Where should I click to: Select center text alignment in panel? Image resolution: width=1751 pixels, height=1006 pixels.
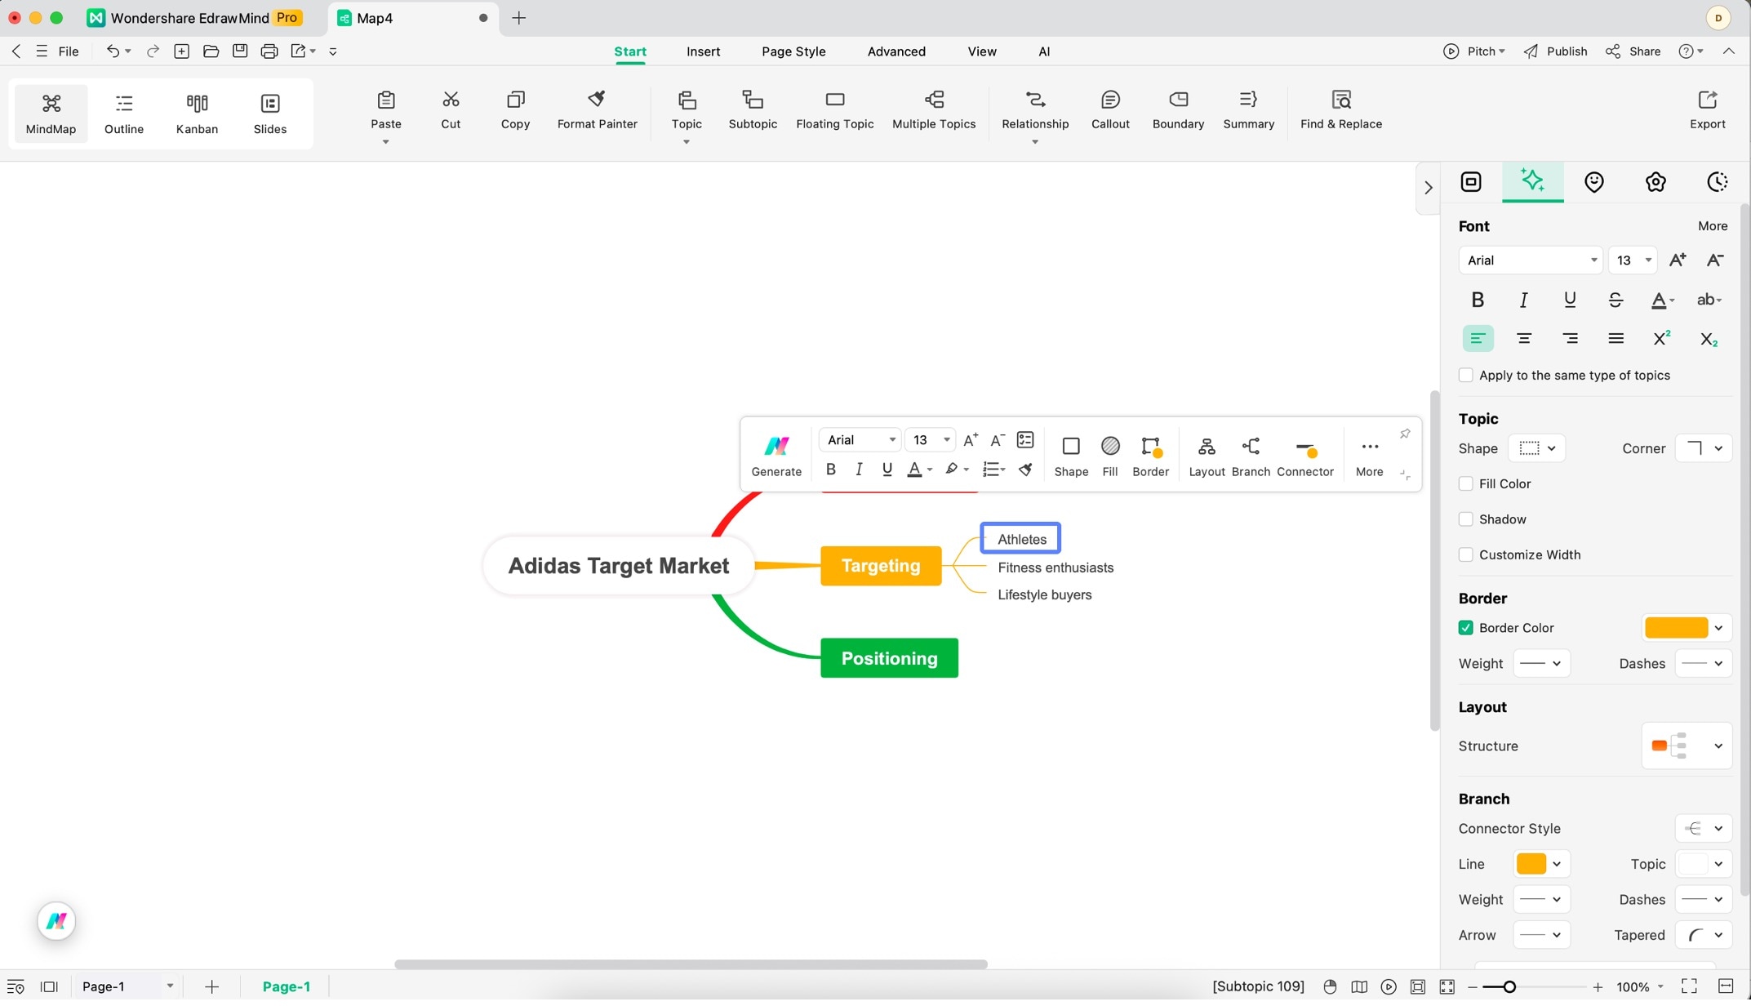pyautogui.click(x=1523, y=338)
